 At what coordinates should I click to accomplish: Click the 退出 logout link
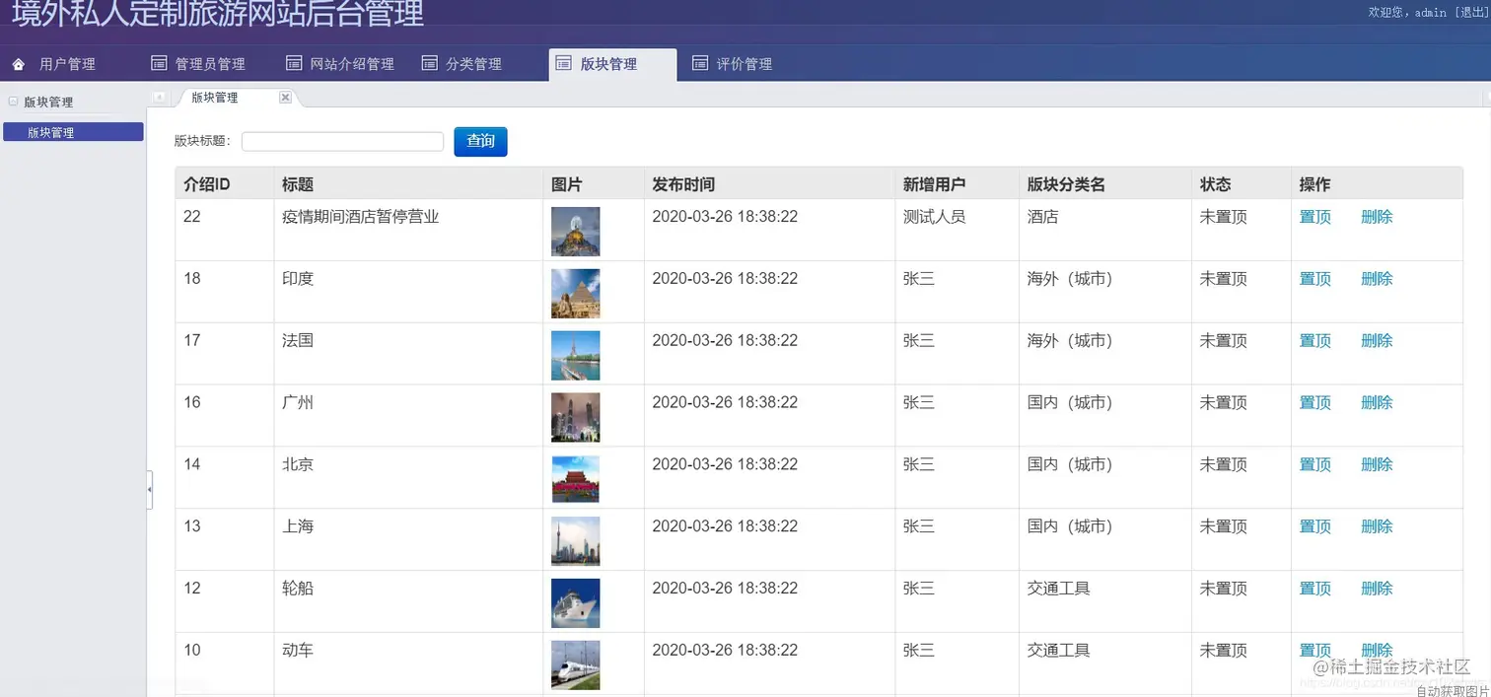click(1472, 13)
